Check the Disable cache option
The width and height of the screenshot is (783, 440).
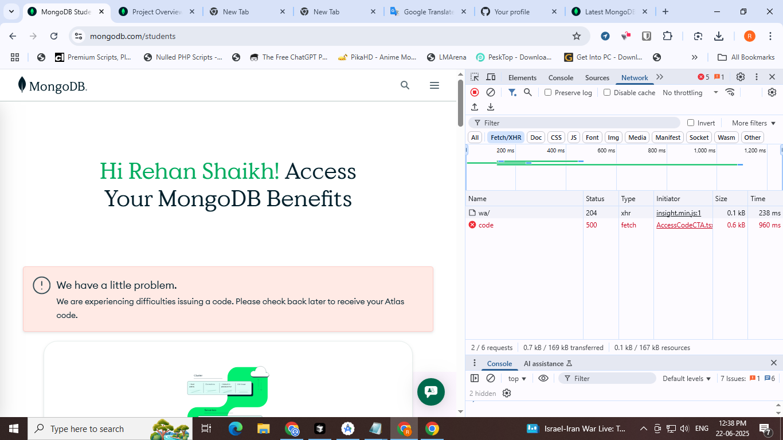pos(607,92)
